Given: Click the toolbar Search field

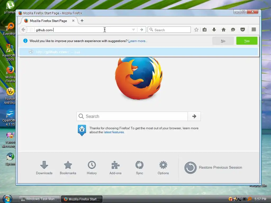Looking at the screenshot, I should pyautogui.click(x=169, y=30).
